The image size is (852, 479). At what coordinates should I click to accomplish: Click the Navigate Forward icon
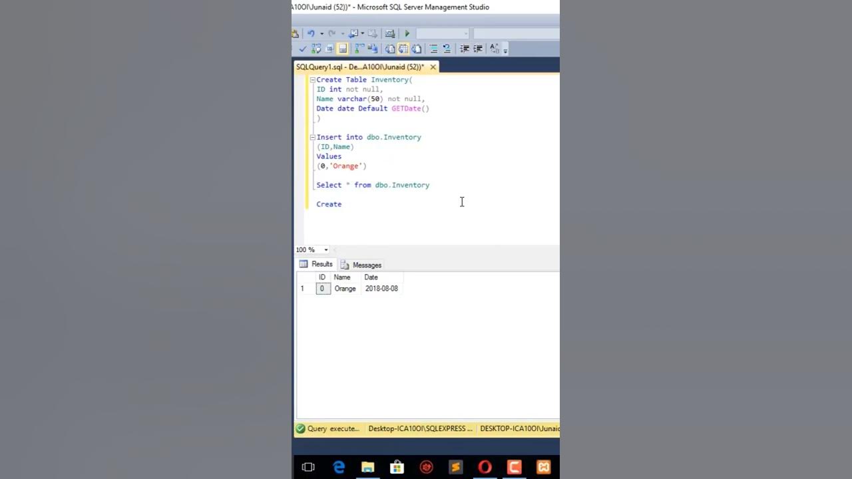(373, 33)
